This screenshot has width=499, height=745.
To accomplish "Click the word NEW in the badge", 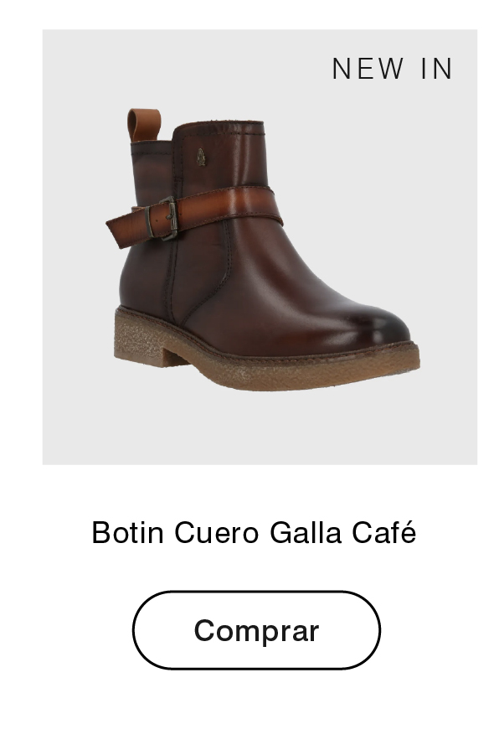I will tap(368, 69).
